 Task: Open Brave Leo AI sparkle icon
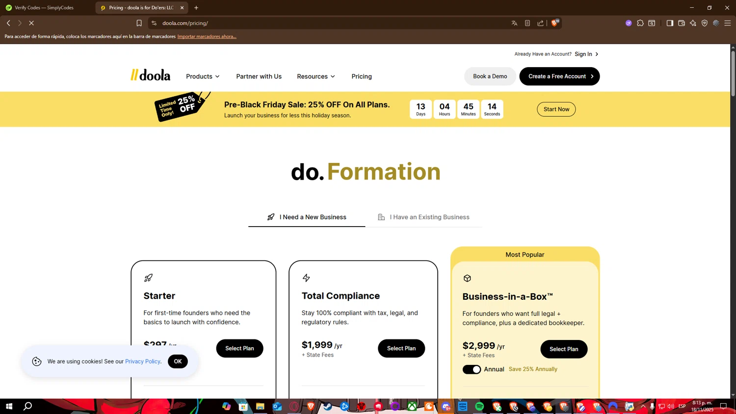pyautogui.click(x=693, y=23)
